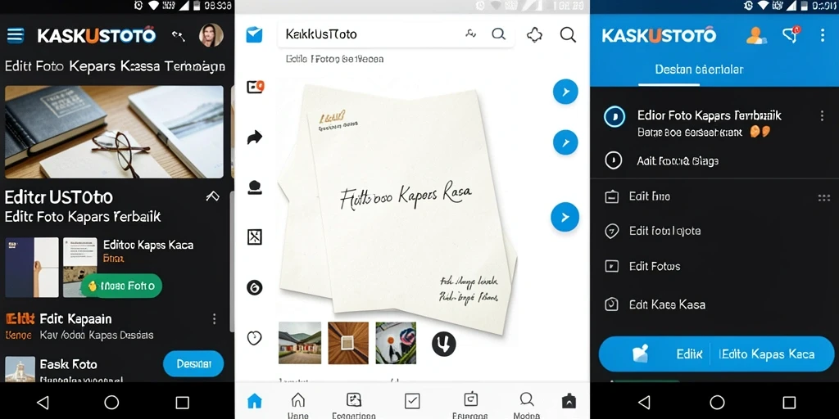Click the grid dots beside Edit fino
The height and width of the screenshot is (419, 839).
[824, 198]
